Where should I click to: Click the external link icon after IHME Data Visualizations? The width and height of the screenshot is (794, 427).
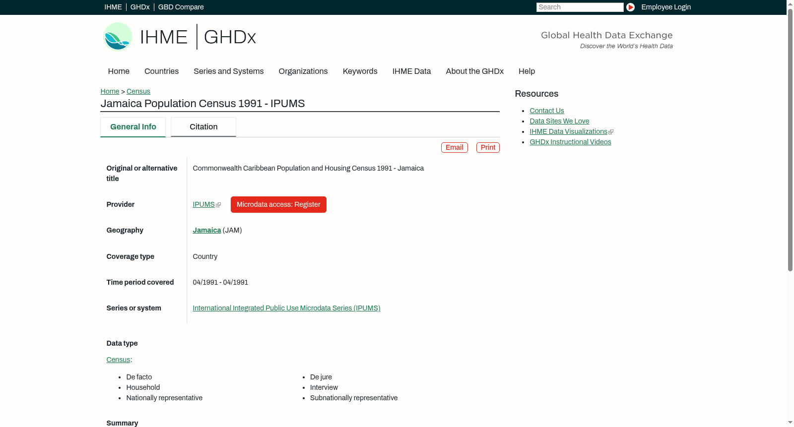point(611,132)
